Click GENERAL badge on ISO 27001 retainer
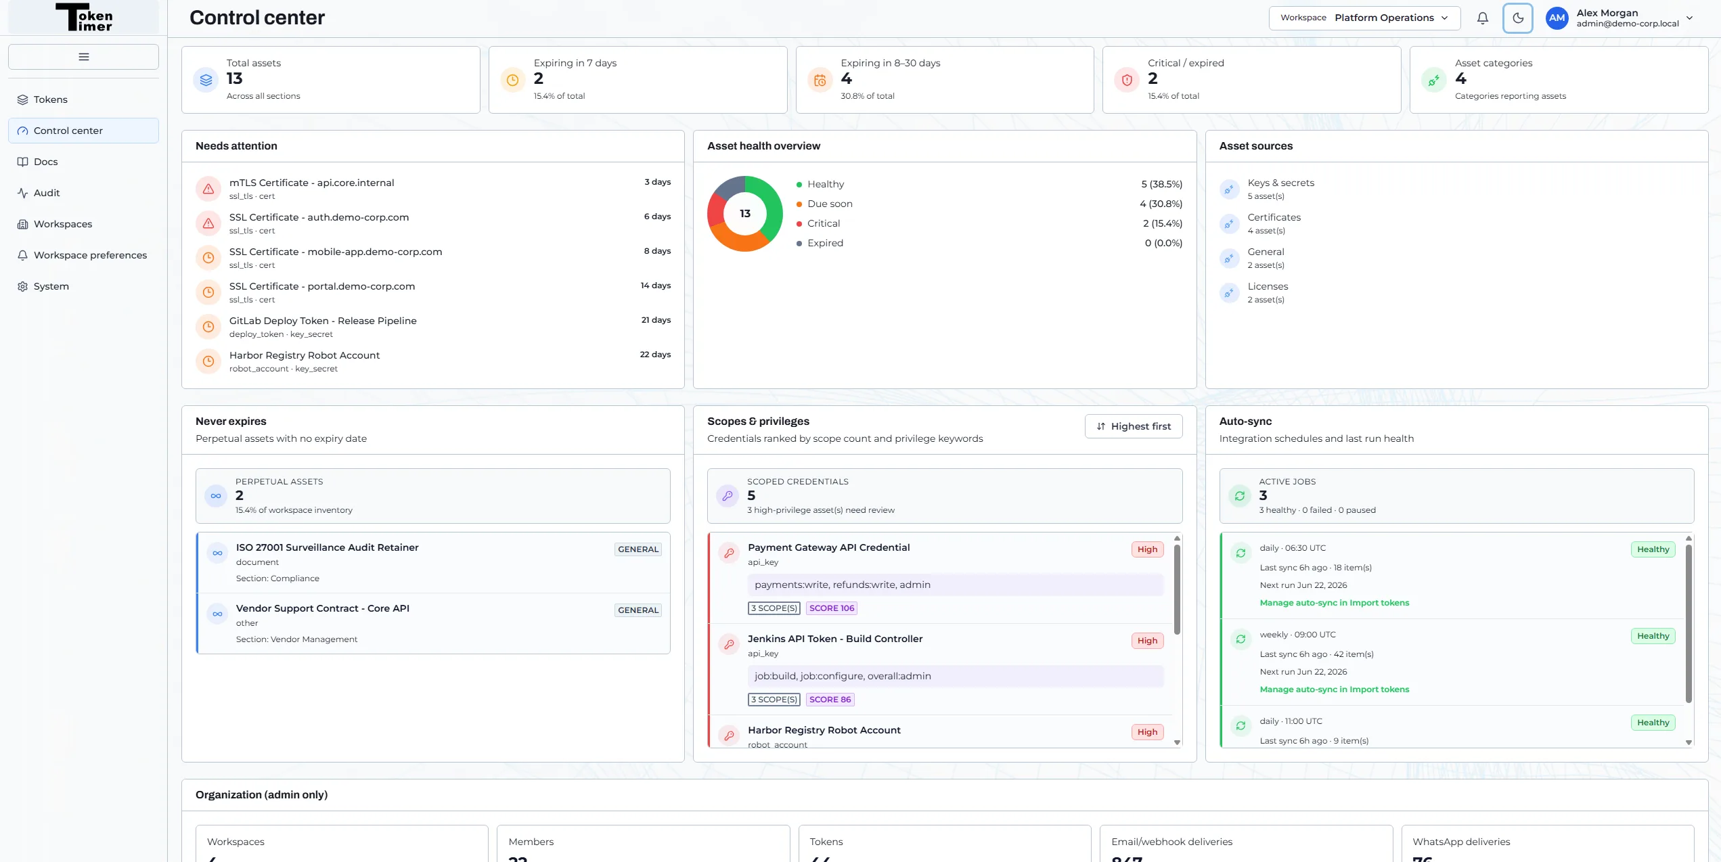 coord(638,549)
